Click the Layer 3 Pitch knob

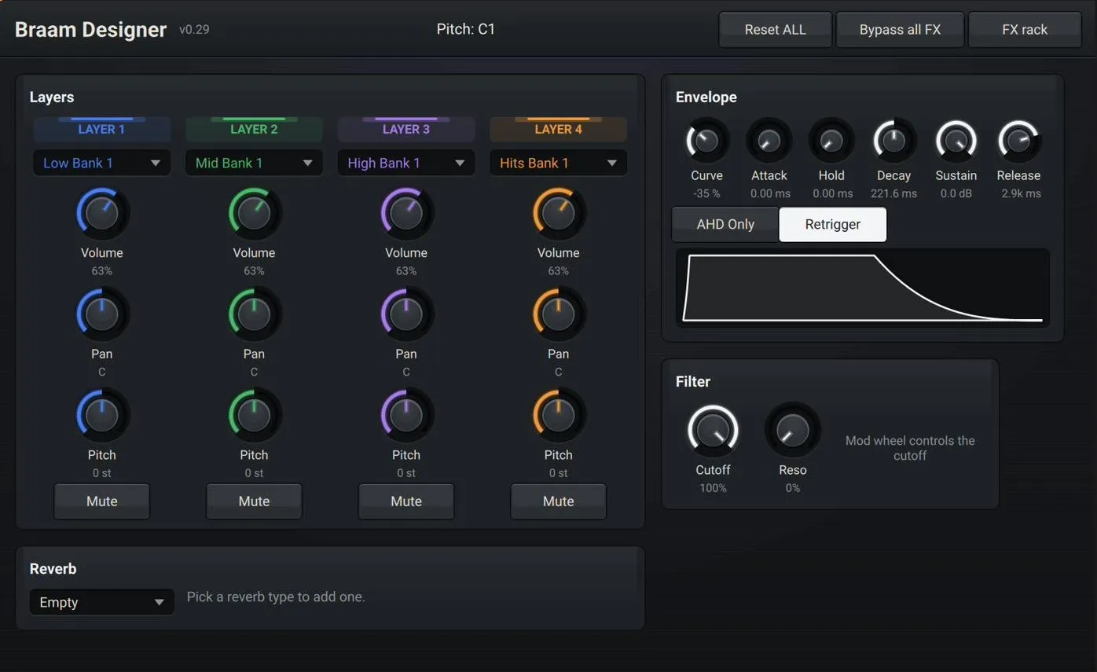(406, 415)
